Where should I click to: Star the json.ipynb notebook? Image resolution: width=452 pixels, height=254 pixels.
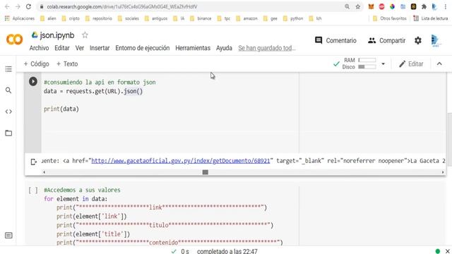pos(85,35)
